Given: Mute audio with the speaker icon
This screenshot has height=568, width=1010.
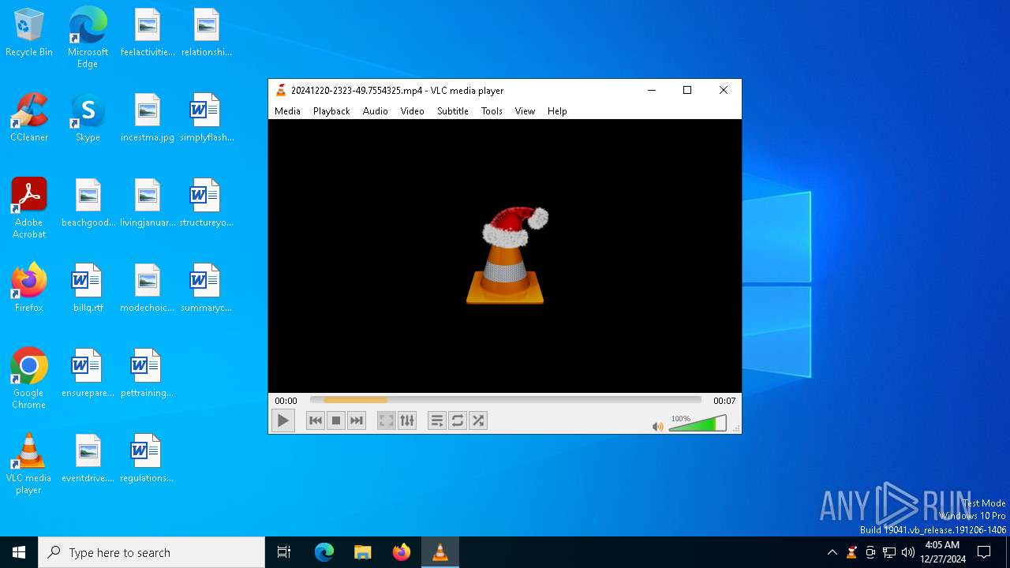Looking at the screenshot, I should pyautogui.click(x=657, y=426).
